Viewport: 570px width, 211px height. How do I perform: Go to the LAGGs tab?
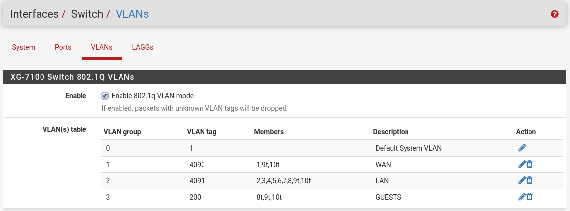142,47
